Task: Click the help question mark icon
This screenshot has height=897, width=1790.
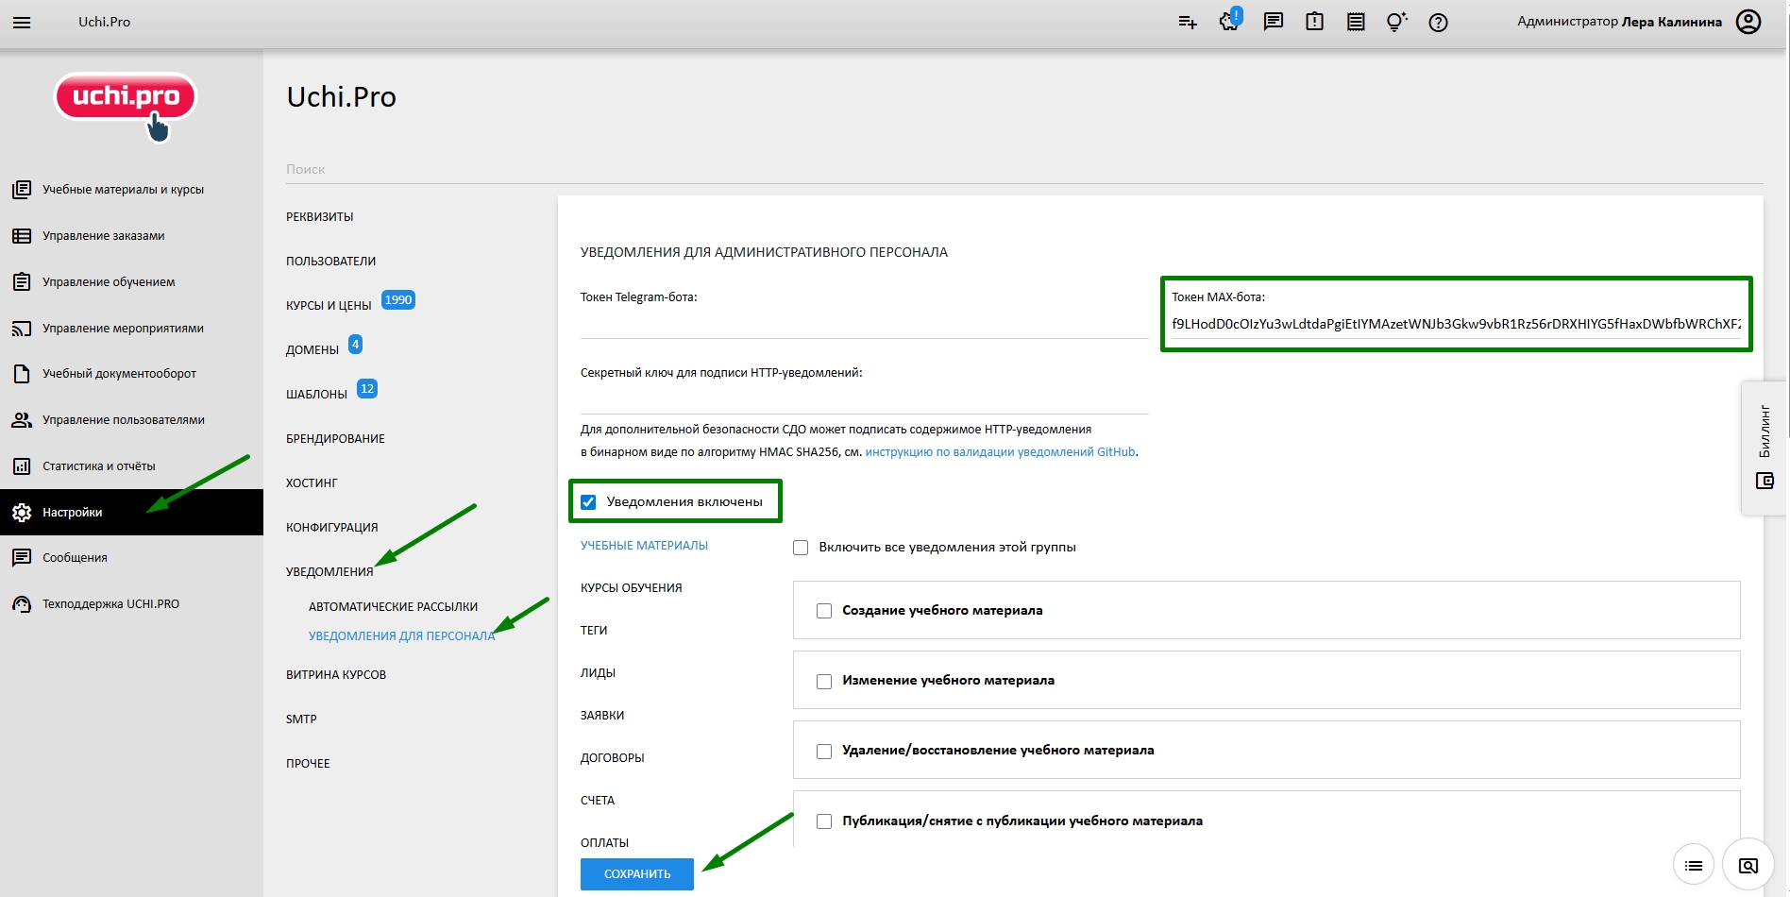Action: click(x=1438, y=23)
